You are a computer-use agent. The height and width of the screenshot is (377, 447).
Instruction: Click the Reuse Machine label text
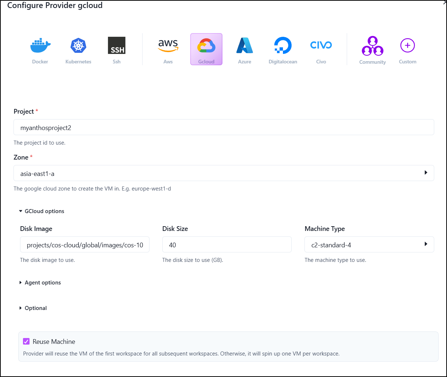point(54,342)
